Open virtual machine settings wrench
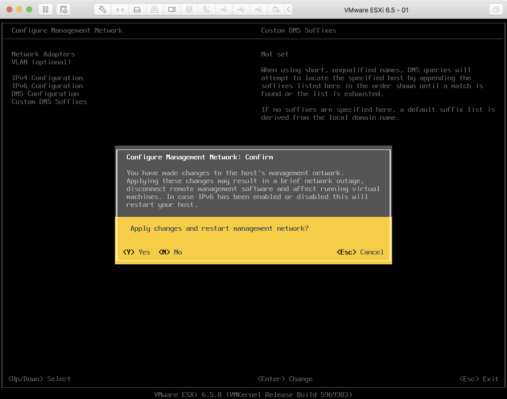 [x=103, y=9]
